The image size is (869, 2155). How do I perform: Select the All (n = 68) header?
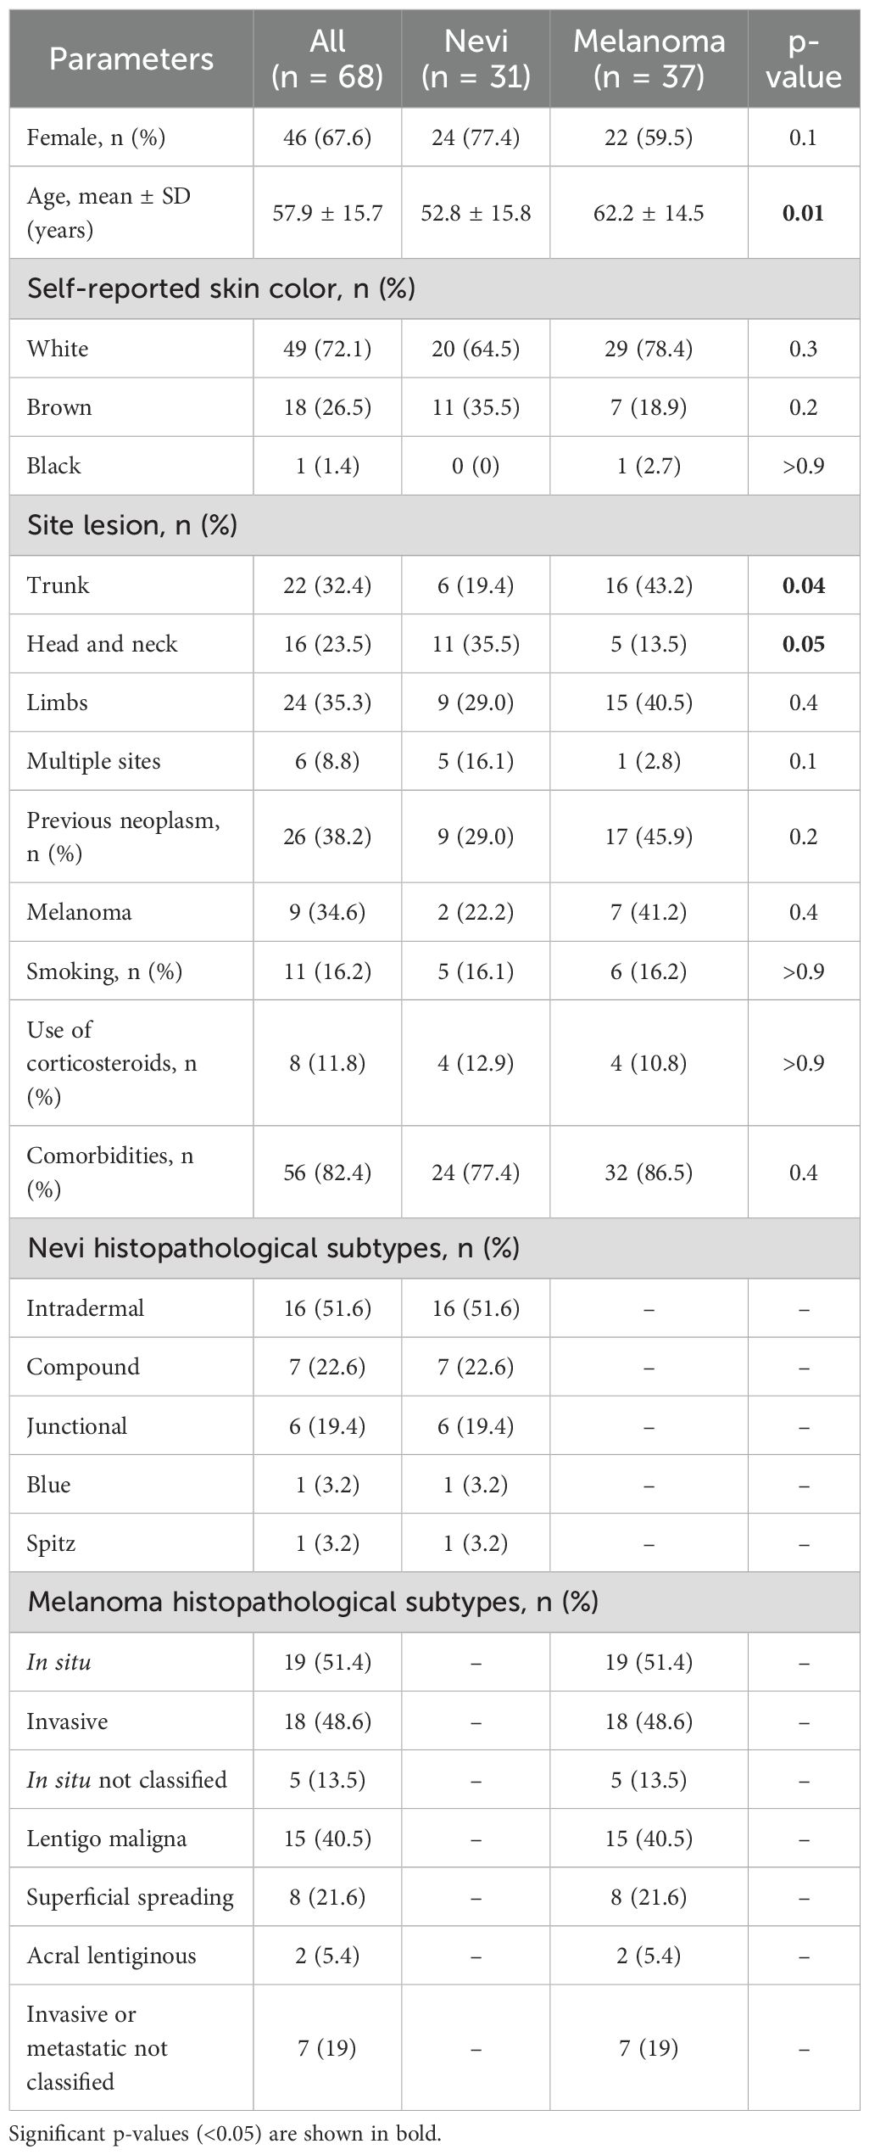pyautogui.click(x=327, y=59)
